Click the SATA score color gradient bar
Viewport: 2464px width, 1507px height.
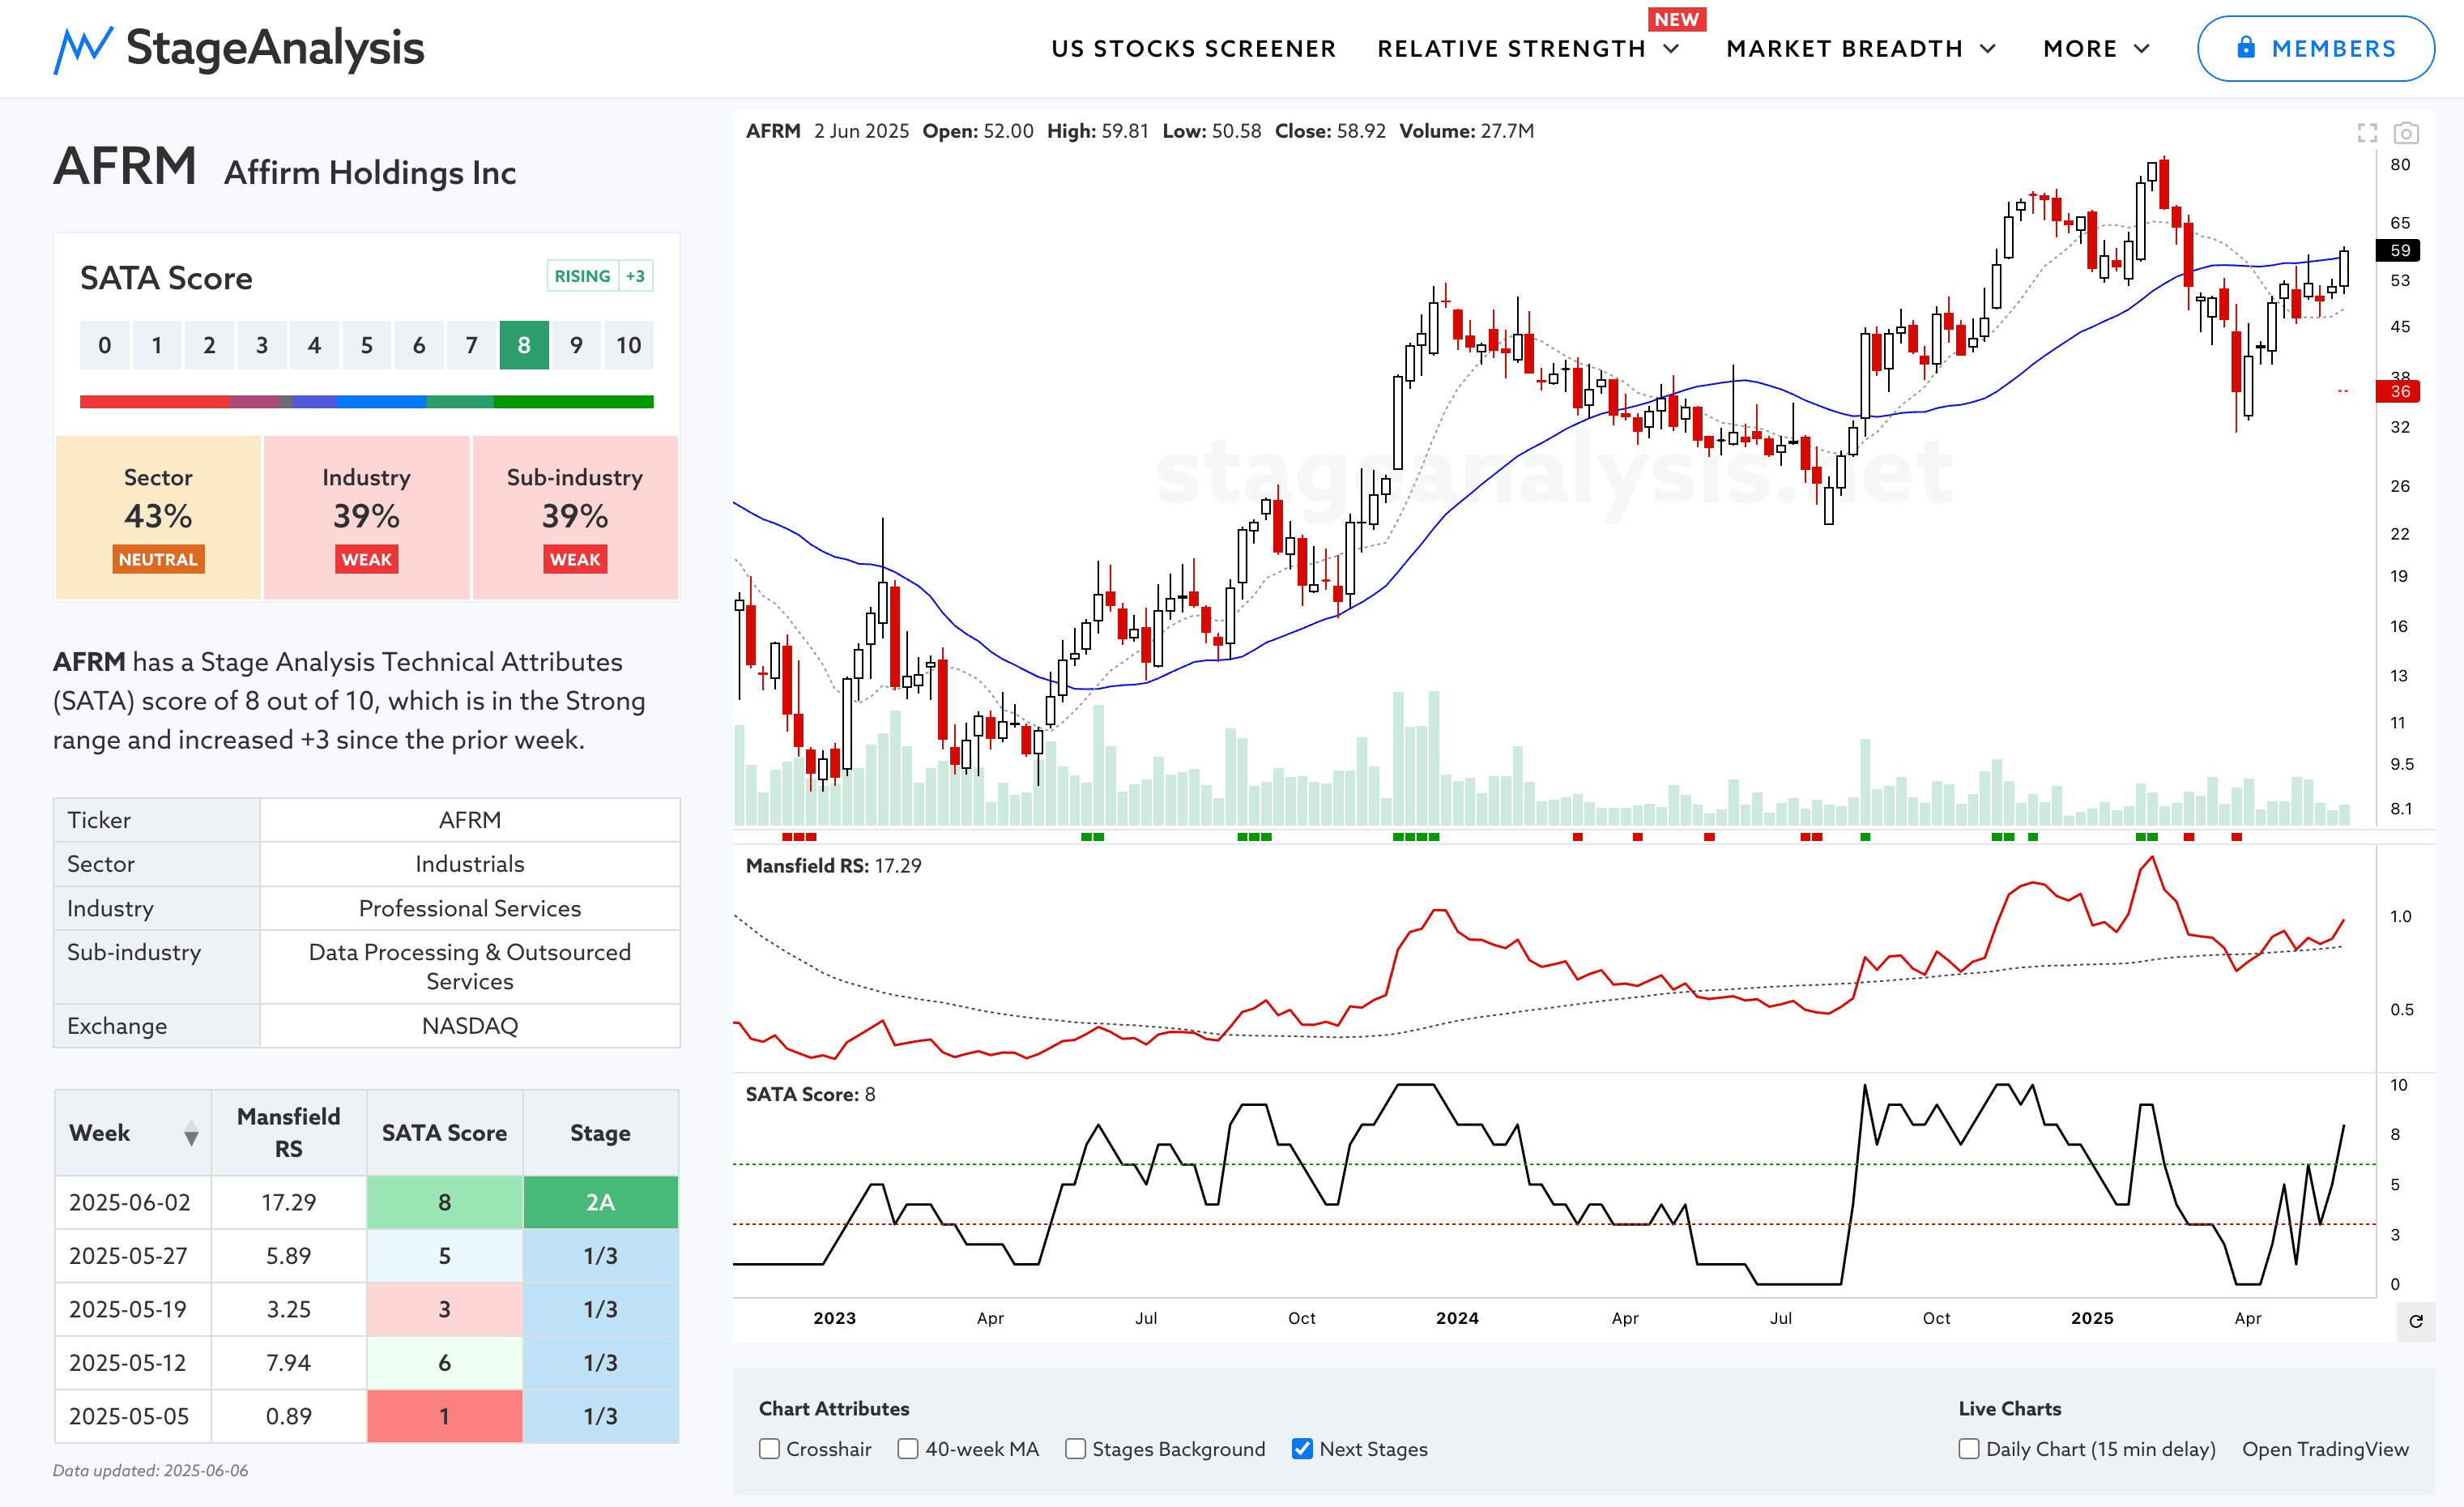(367, 401)
